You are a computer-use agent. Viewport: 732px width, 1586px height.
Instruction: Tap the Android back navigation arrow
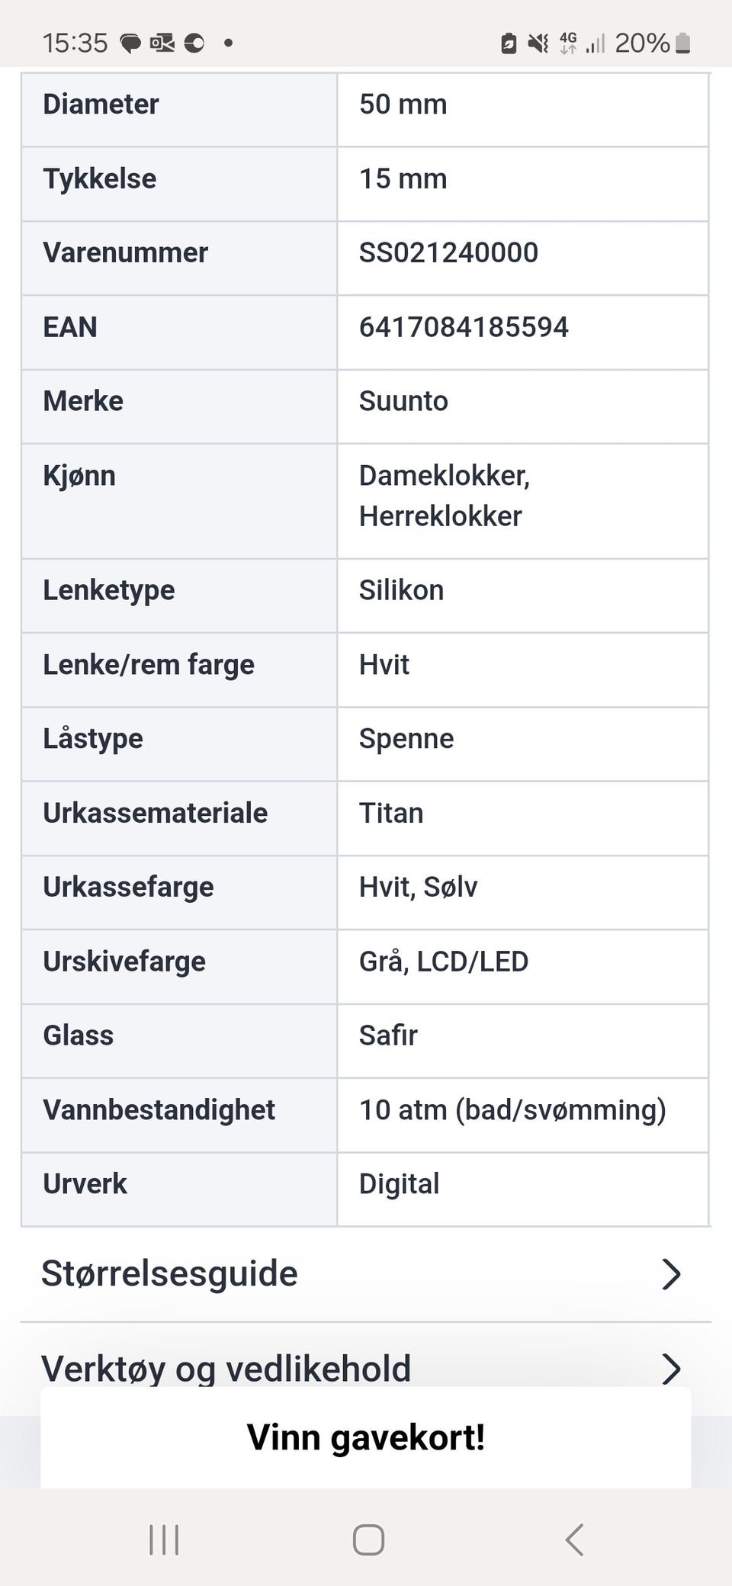(574, 1539)
